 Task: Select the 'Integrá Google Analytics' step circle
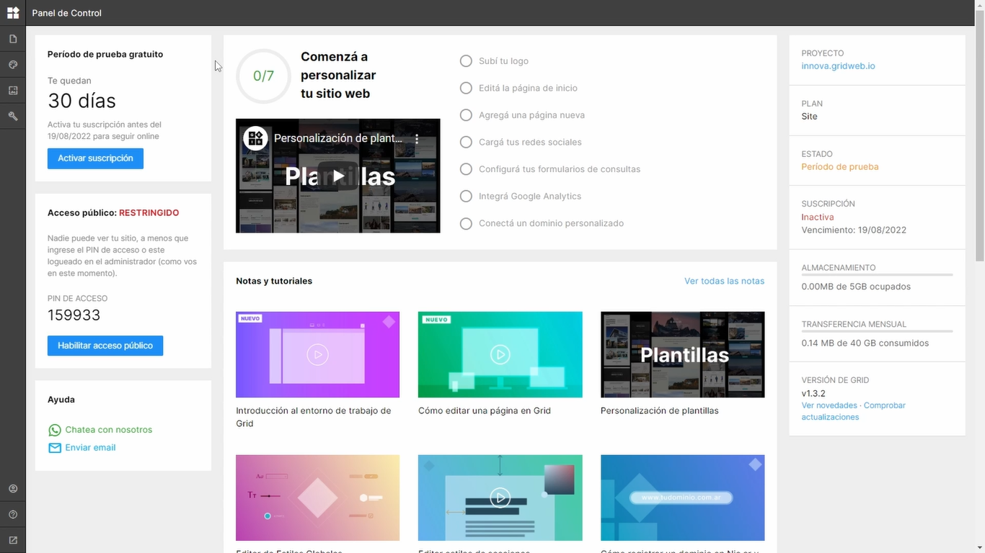tap(466, 196)
